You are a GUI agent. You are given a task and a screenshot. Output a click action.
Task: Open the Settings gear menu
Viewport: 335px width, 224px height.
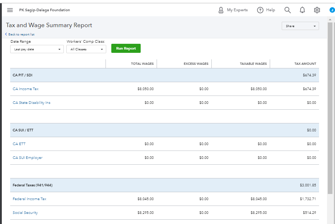click(317, 10)
